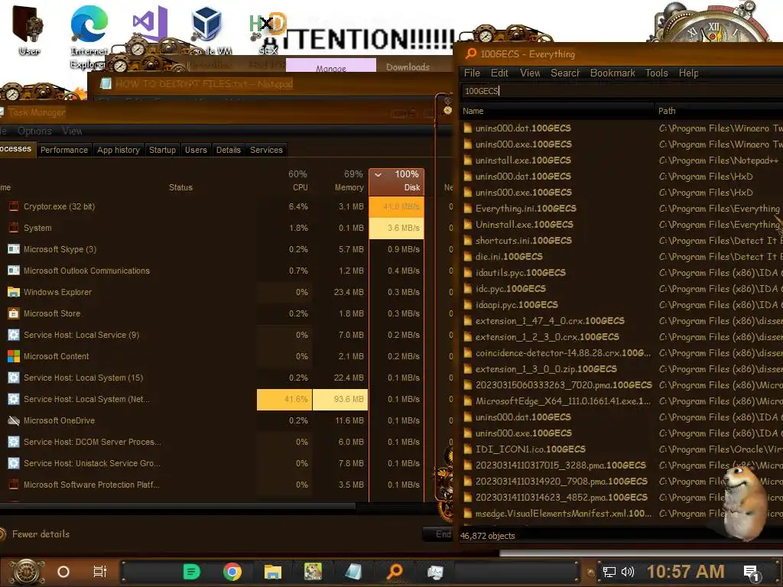783x587 pixels.
Task: Select idautils.pyc.100GECS file
Action: [520, 273]
